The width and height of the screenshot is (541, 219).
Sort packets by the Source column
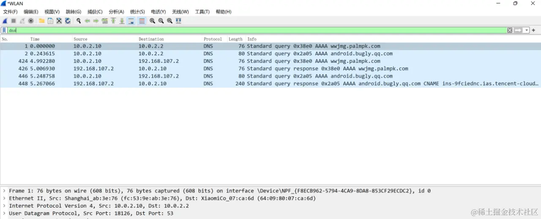pos(80,39)
